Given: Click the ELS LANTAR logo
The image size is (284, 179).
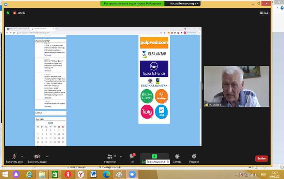Looking at the screenshot, I should [154, 54].
